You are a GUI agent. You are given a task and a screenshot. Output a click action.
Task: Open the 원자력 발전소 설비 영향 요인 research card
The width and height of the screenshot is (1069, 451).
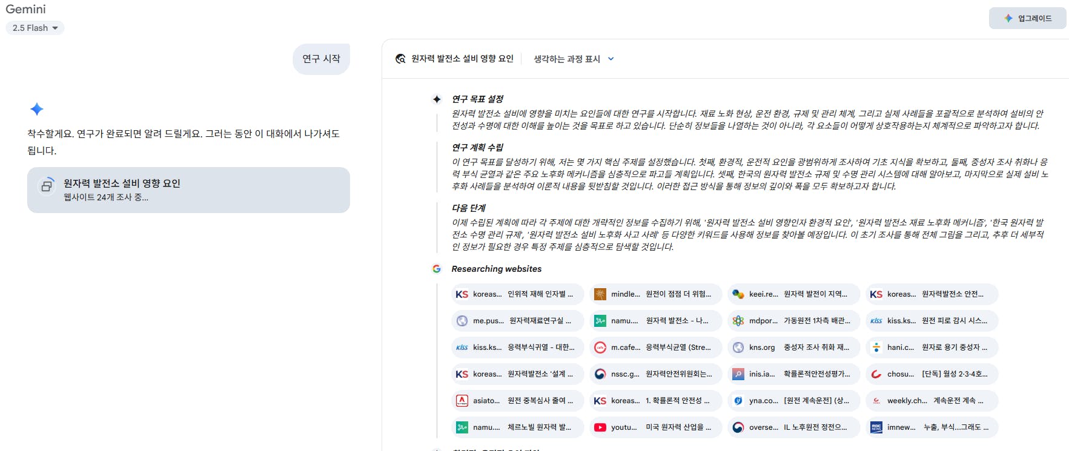188,190
